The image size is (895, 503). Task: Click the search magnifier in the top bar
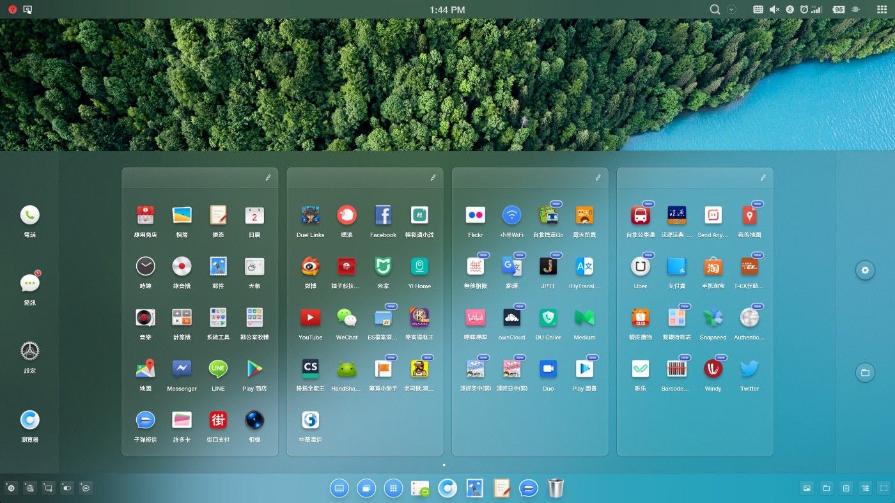click(715, 10)
